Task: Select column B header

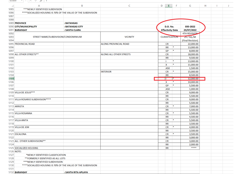Action: click(82, 6)
